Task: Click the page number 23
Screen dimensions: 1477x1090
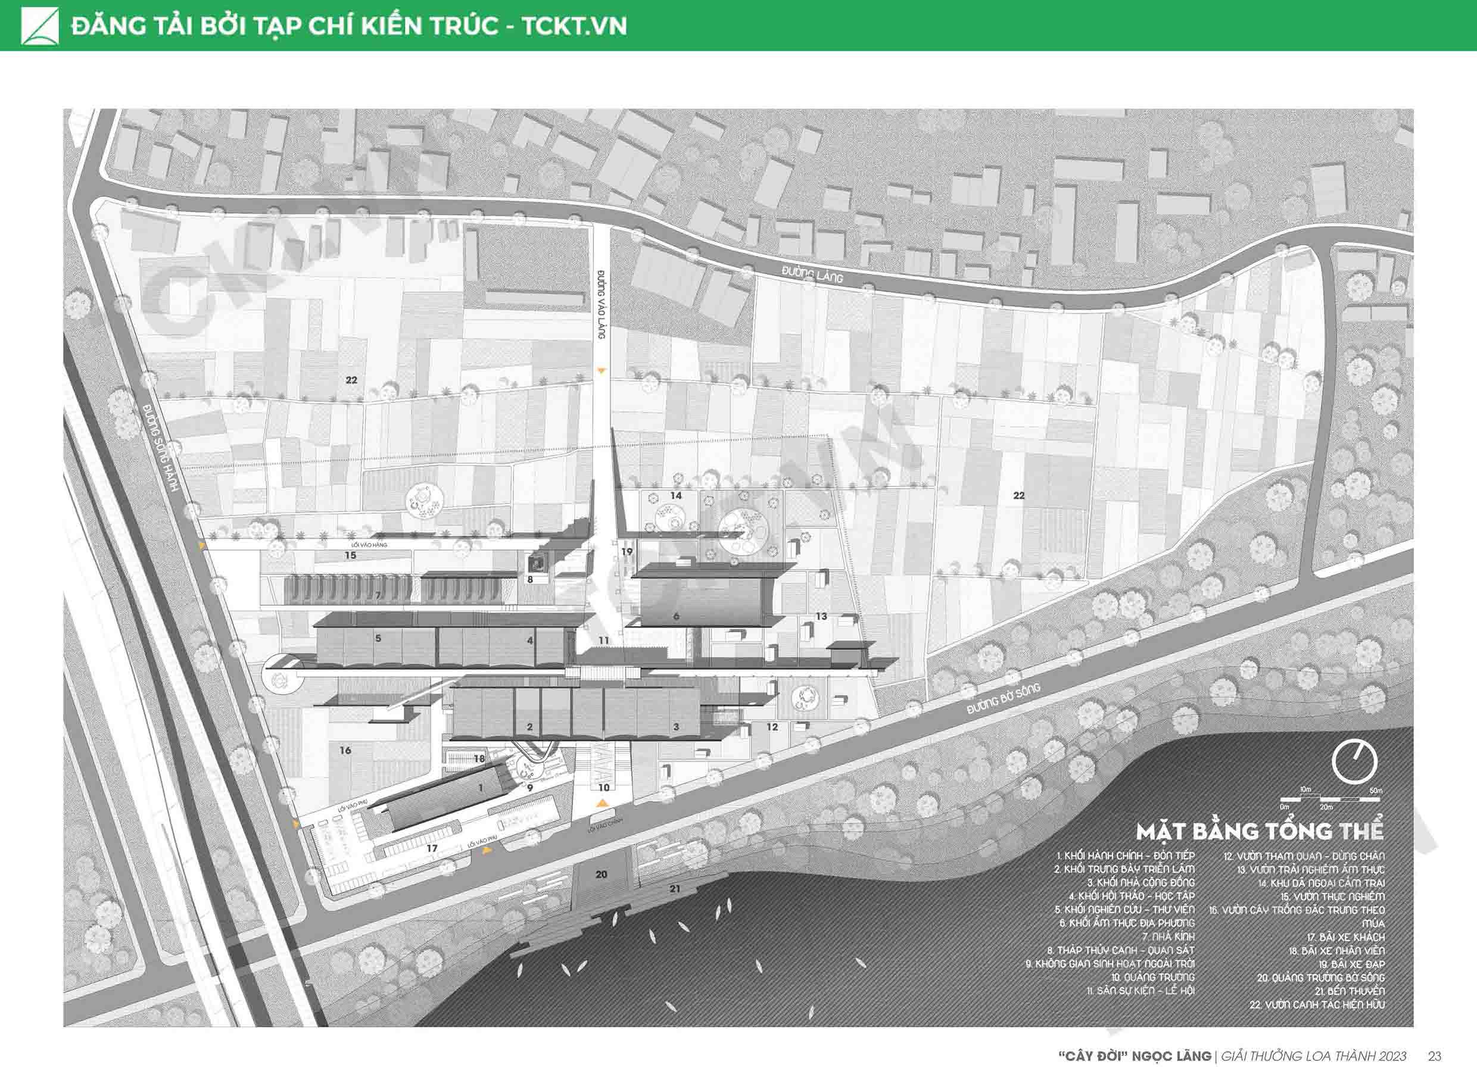Action: 1434,1056
